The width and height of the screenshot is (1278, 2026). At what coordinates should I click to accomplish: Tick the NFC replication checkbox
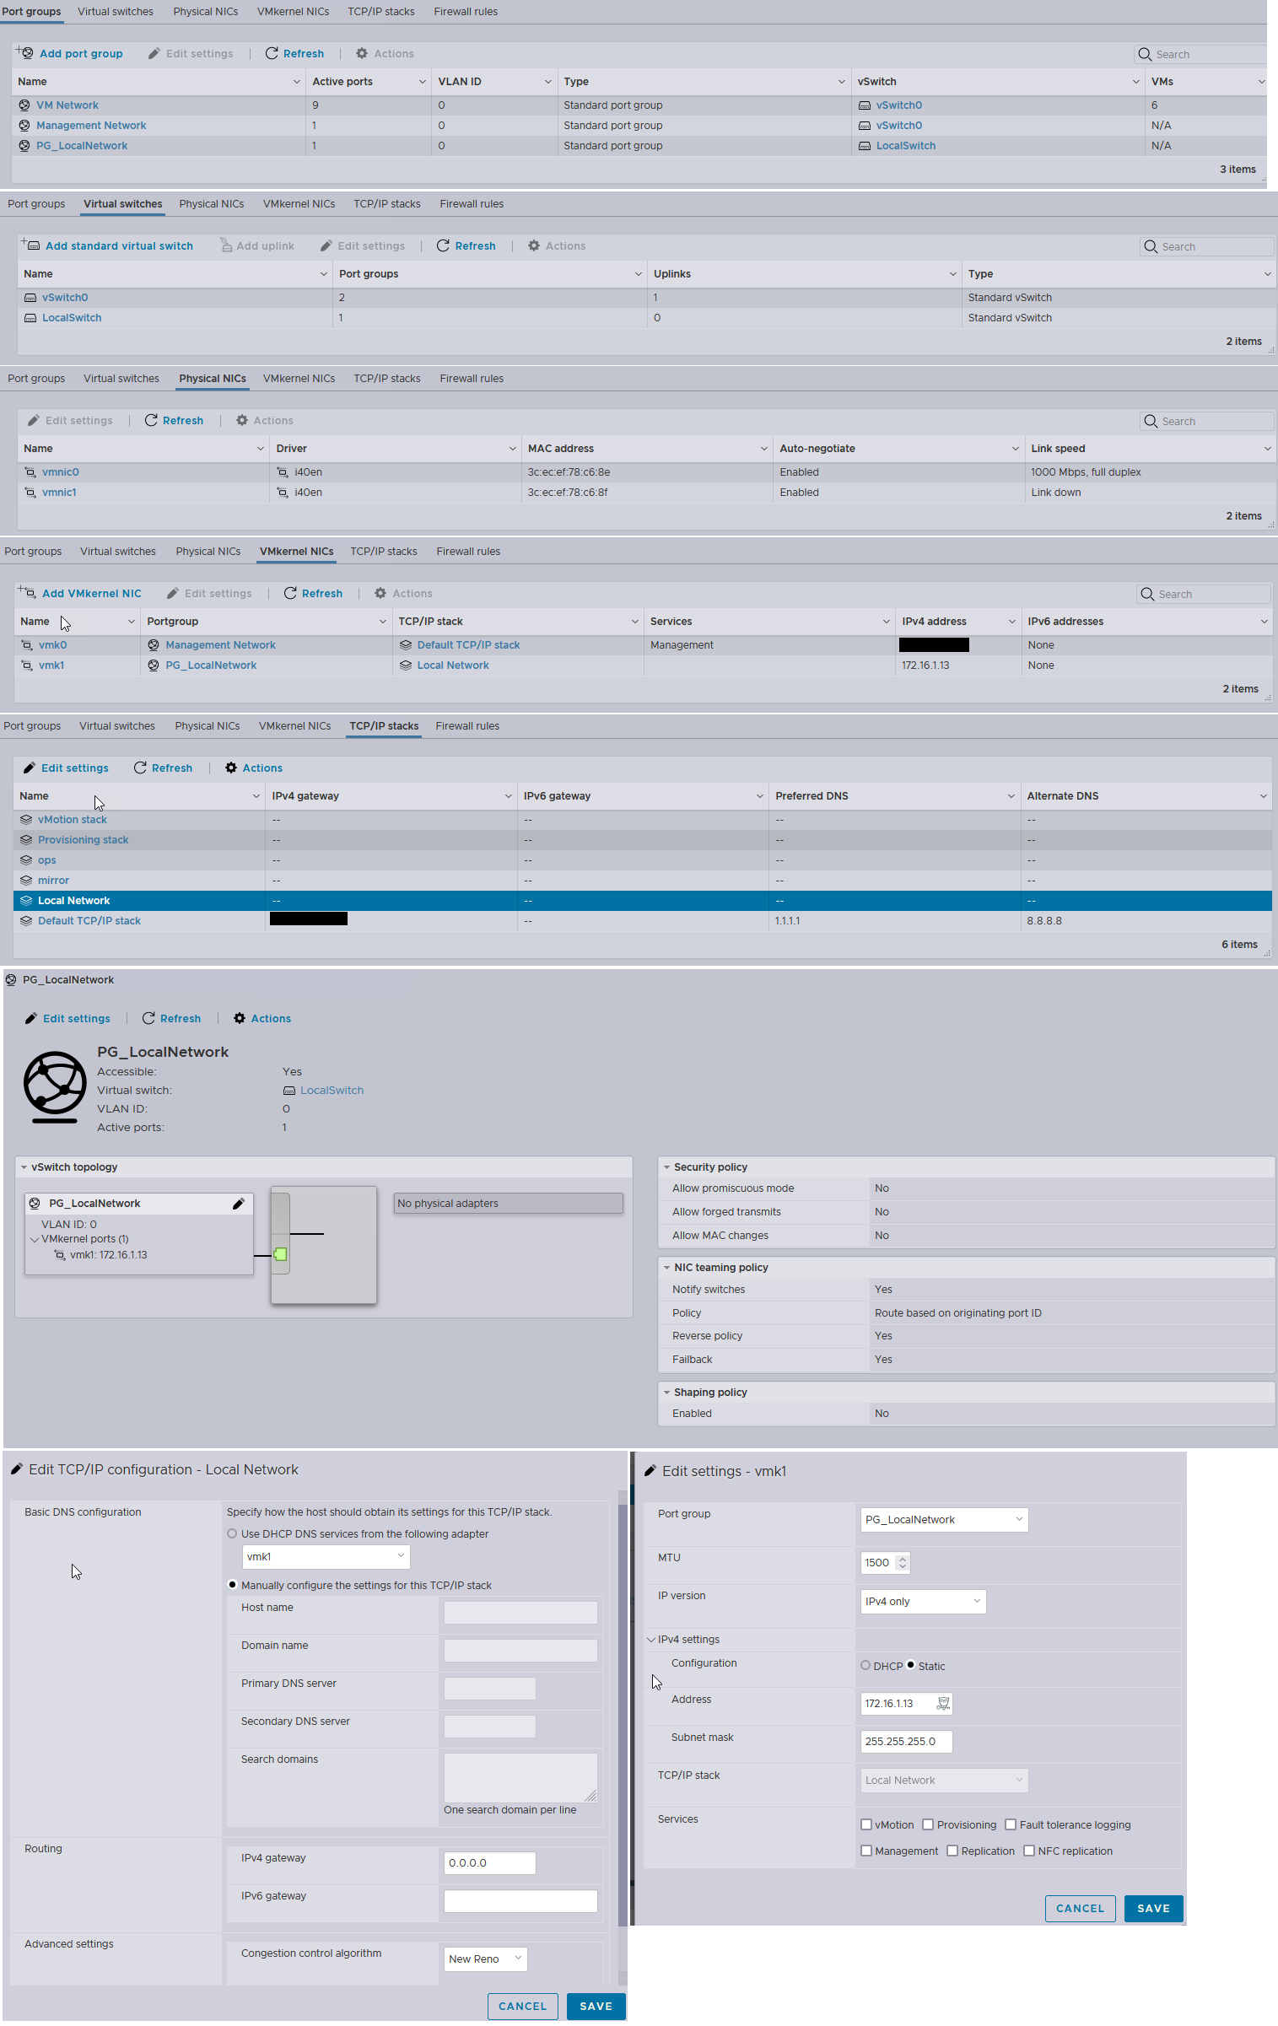click(1029, 1851)
